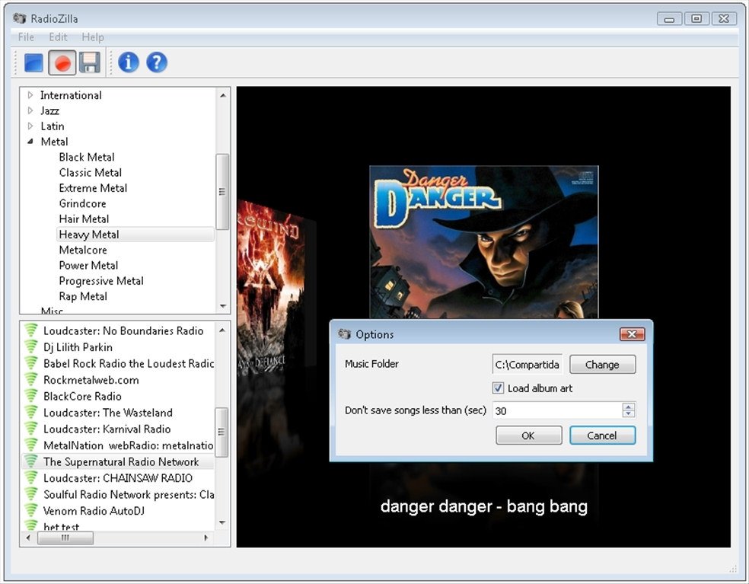
Task: Open the Edit menu
Action: tap(58, 37)
